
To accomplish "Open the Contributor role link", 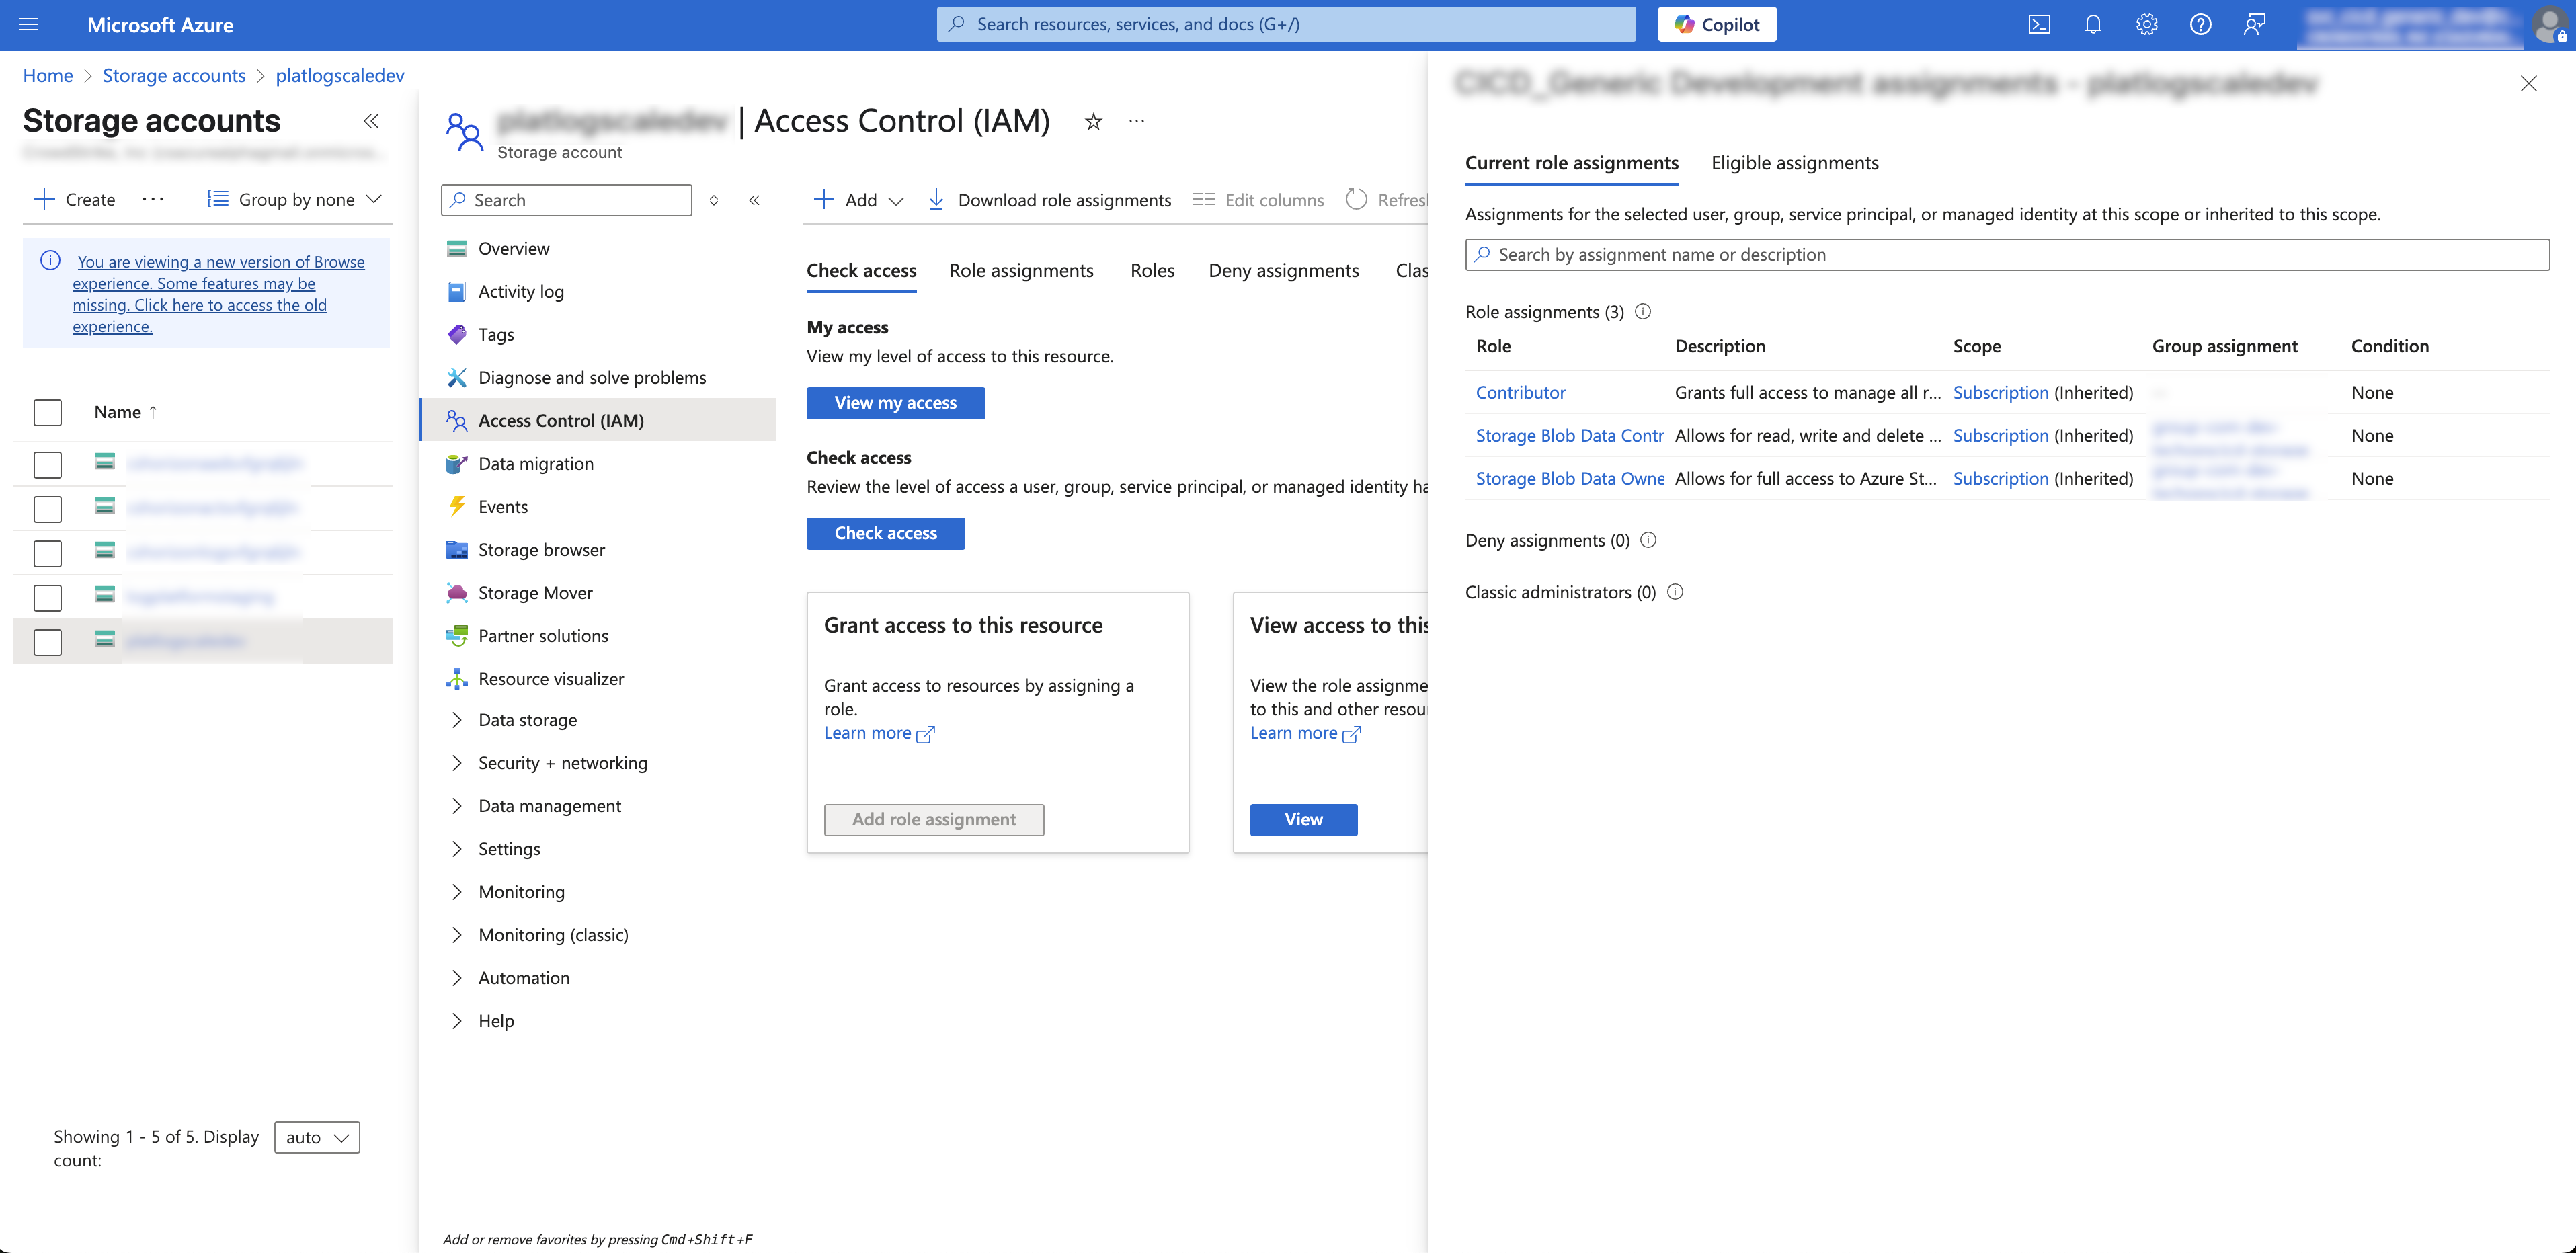I will point(1520,392).
